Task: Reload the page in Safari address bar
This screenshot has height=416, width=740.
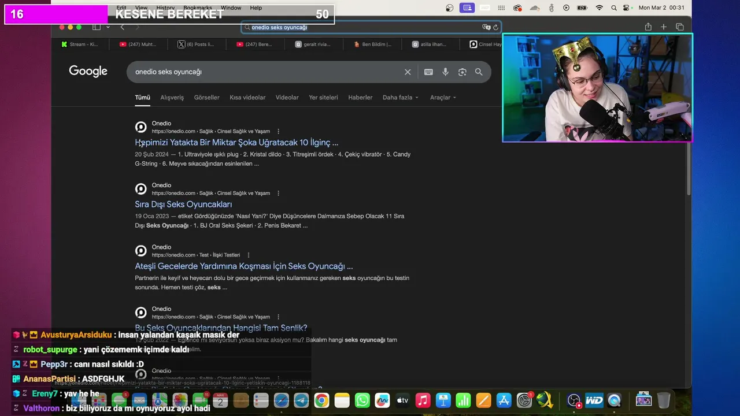Action: [x=495, y=27]
